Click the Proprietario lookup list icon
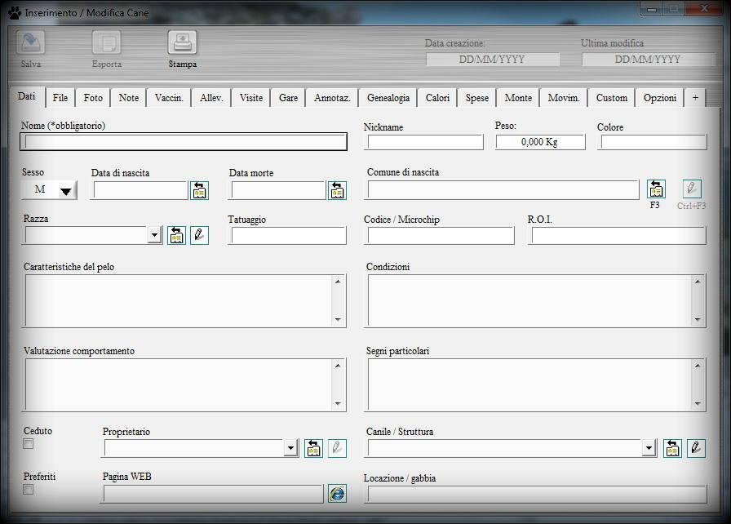This screenshot has width=731, height=524. pos(314,448)
